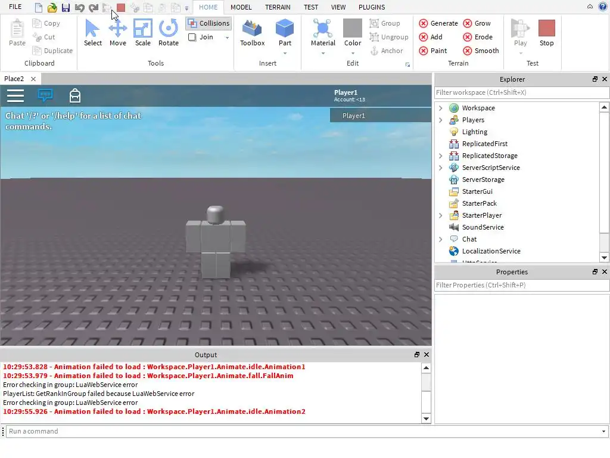Screen dimensions: 610x458
Task: Select the Move tool
Action: click(x=117, y=33)
